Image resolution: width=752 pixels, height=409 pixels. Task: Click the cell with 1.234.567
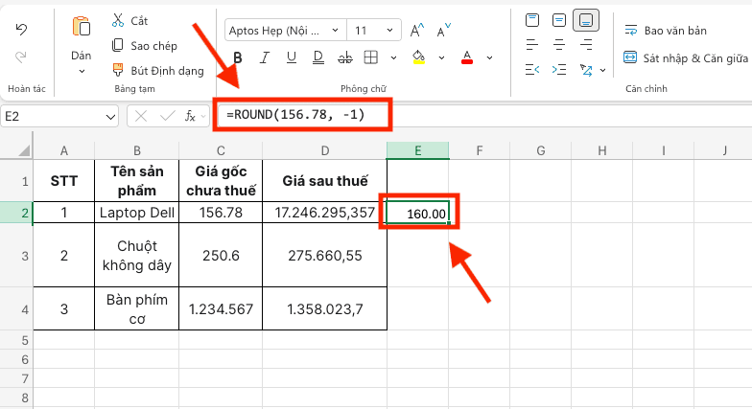[x=221, y=308]
